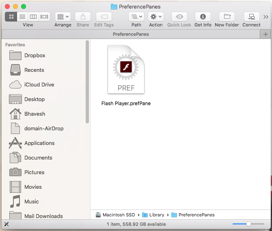Close the Finder window
This screenshot has width=272, height=231.
pos(7,6)
